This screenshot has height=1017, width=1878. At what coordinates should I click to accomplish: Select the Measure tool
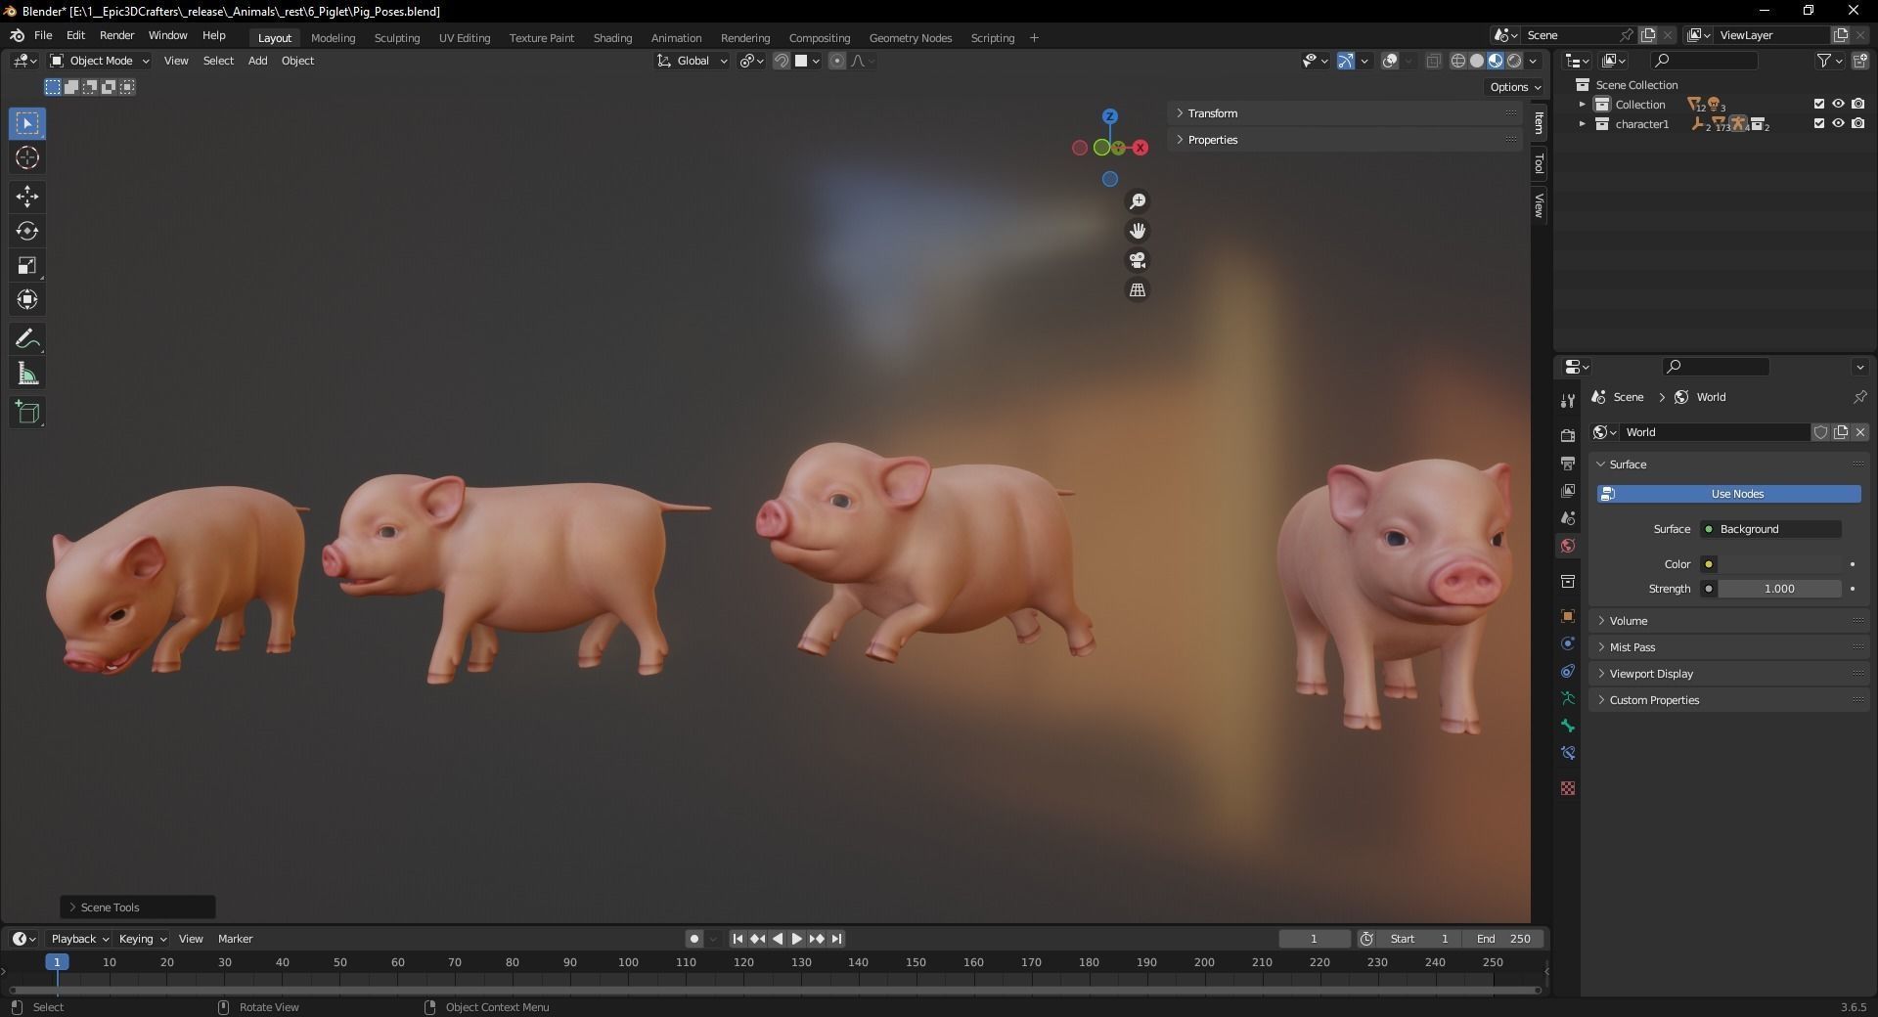[27, 374]
